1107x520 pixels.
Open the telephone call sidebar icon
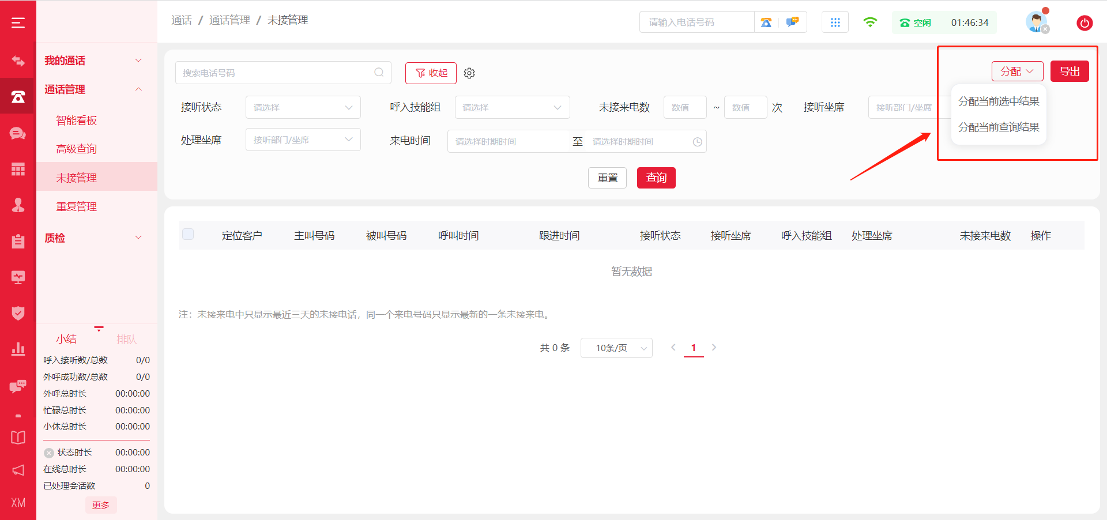click(18, 97)
